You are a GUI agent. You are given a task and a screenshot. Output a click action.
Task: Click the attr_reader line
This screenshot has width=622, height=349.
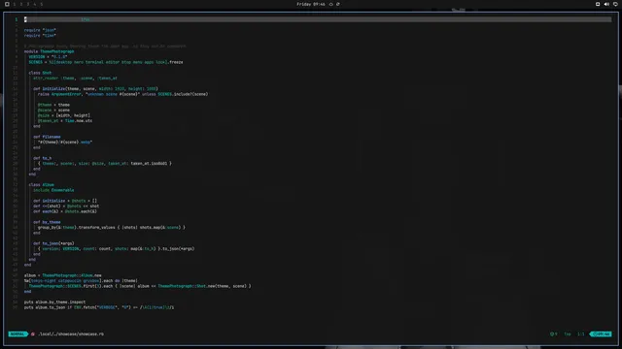(75, 78)
